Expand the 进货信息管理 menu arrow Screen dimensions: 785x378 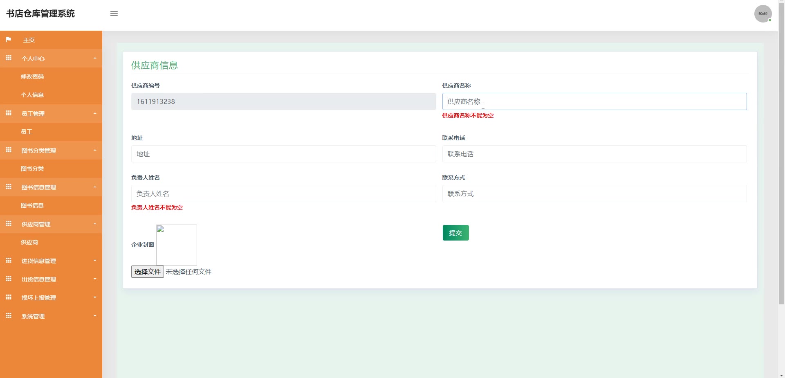point(95,261)
